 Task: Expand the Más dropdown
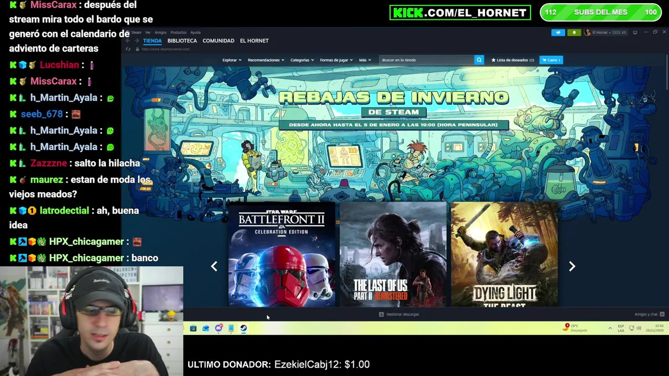[365, 60]
